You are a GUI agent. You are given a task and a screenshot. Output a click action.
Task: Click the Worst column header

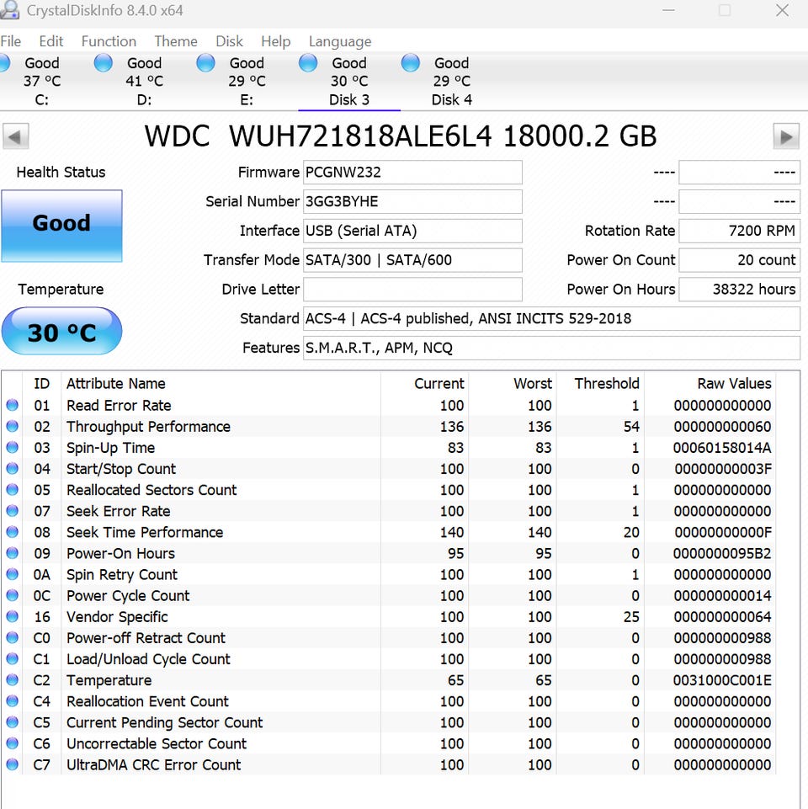[x=533, y=383]
